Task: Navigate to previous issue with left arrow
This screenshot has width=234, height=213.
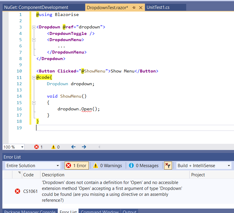Action: click(73, 147)
